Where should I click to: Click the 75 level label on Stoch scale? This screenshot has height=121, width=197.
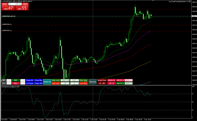click(x=193, y=94)
